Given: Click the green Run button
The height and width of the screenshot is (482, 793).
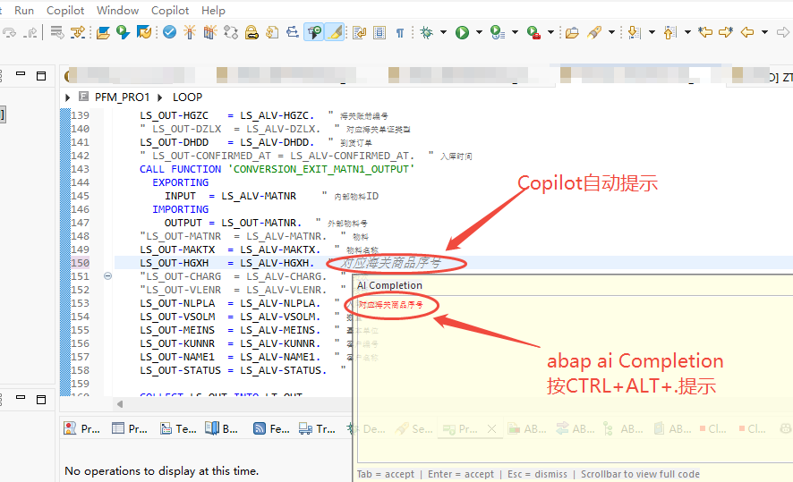Looking at the screenshot, I should click(462, 33).
